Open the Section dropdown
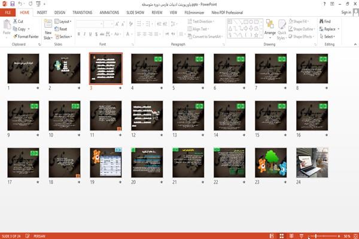The width and height of the screenshot is (359, 239). [x=63, y=37]
